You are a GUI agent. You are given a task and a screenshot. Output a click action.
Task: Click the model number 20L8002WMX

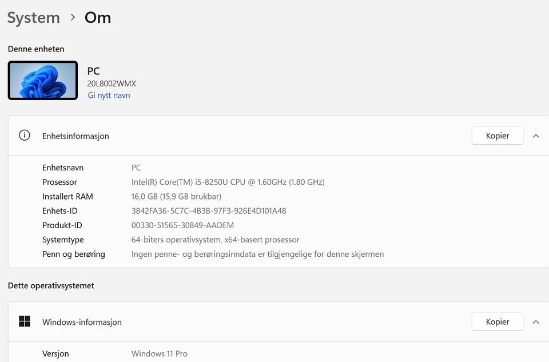pos(112,83)
